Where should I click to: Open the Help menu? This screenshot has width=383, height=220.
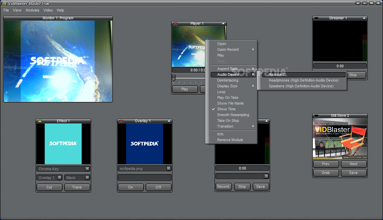pyautogui.click(x=61, y=10)
